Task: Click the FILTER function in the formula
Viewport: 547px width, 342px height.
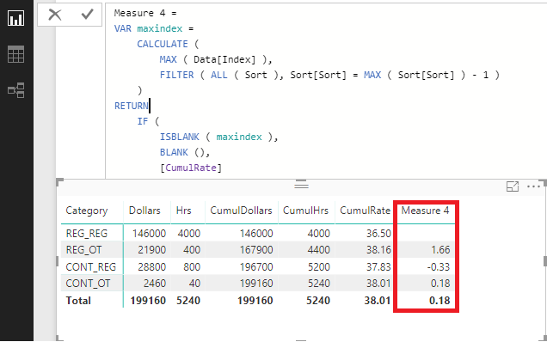Action: pos(177,75)
